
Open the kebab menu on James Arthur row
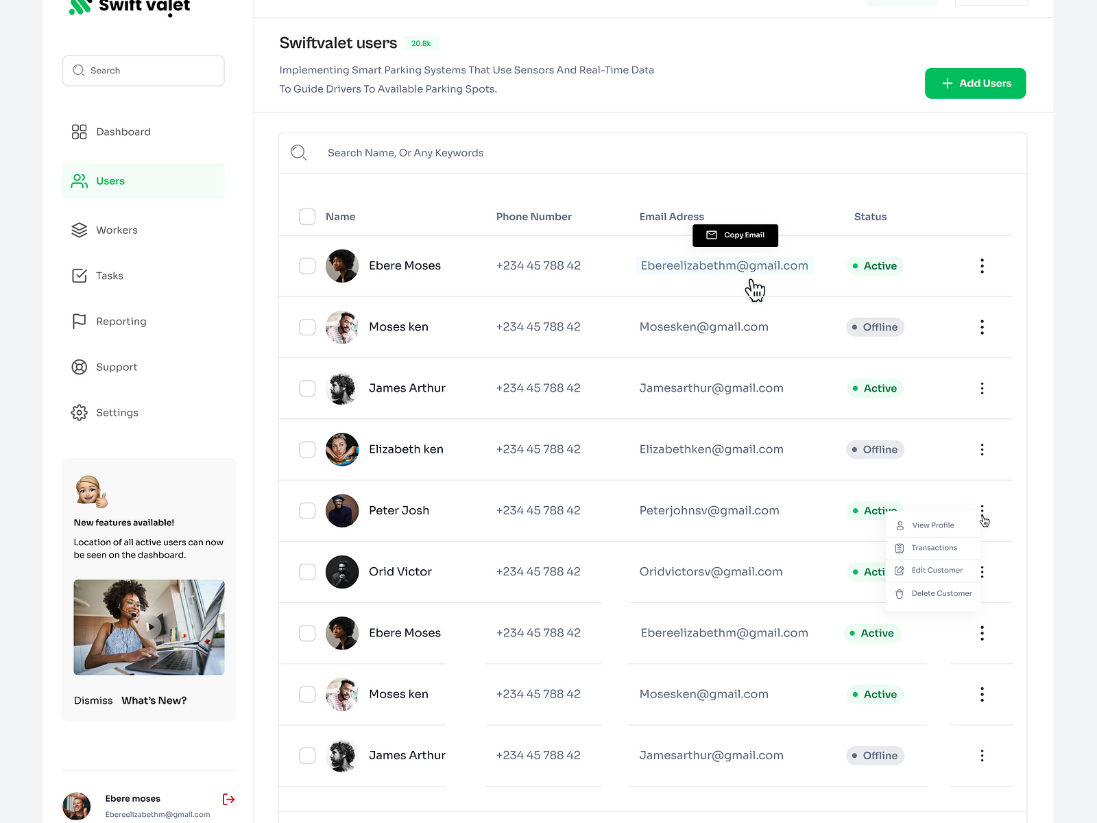(983, 388)
